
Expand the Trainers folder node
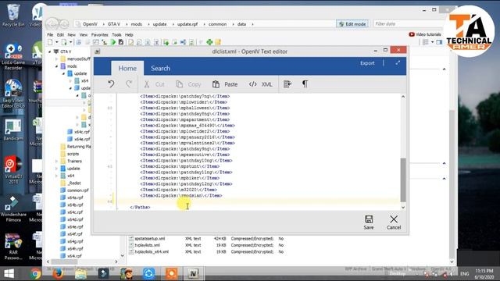pos(56,162)
